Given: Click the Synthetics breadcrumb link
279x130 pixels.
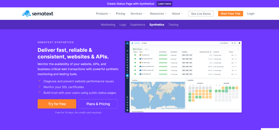Looking at the screenshot, I should pyautogui.click(x=137, y=43).
